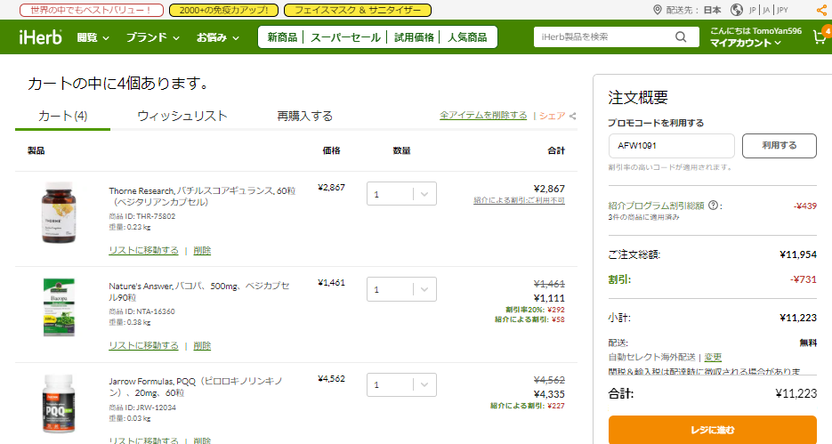Click the referral program help question icon
This screenshot has height=444, width=832.
tap(713, 206)
